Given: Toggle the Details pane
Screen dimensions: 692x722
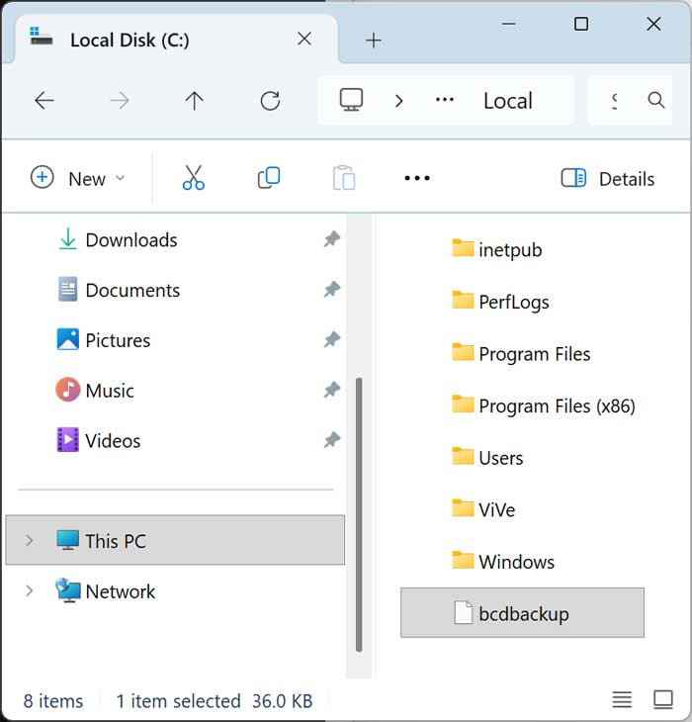Looking at the screenshot, I should (607, 178).
